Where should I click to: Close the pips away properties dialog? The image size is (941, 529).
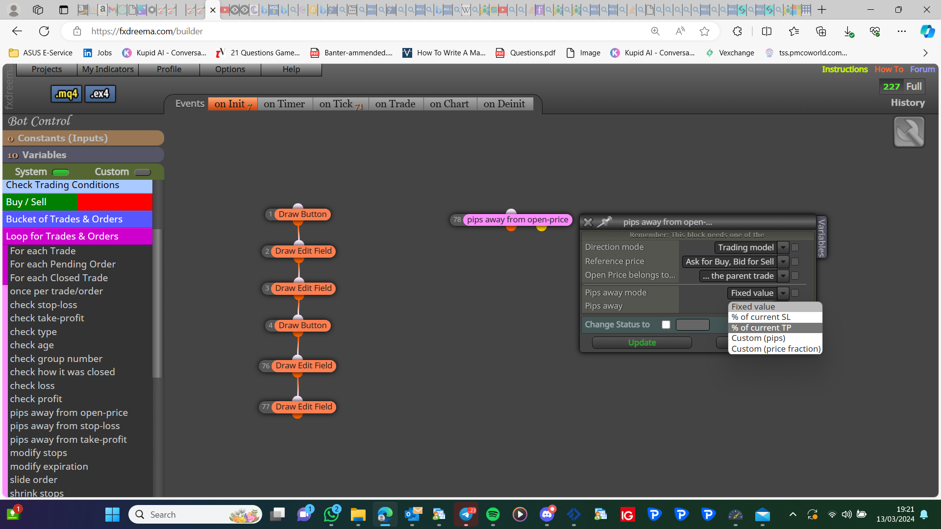[x=588, y=222]
